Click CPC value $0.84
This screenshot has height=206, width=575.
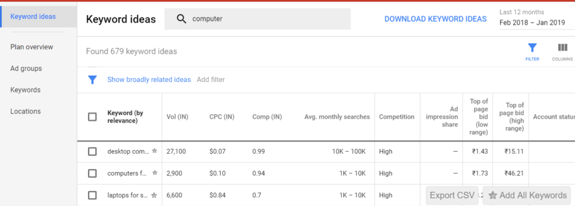217,195
